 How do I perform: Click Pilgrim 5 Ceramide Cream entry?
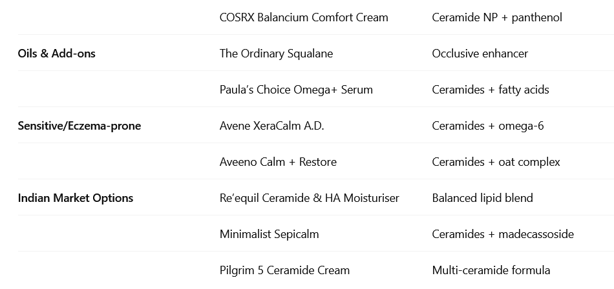click(x=284, y=270)
